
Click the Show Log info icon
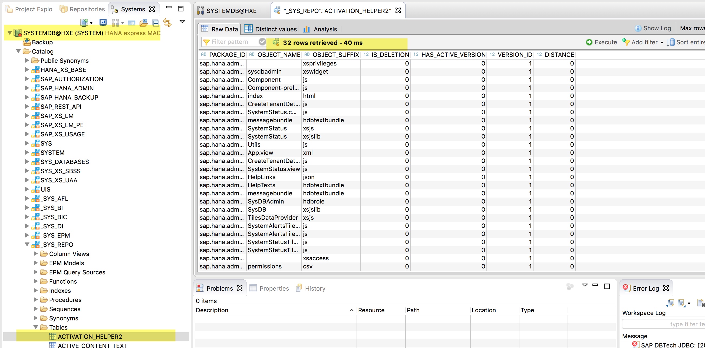pyautogui.click(x=638, y=28)
